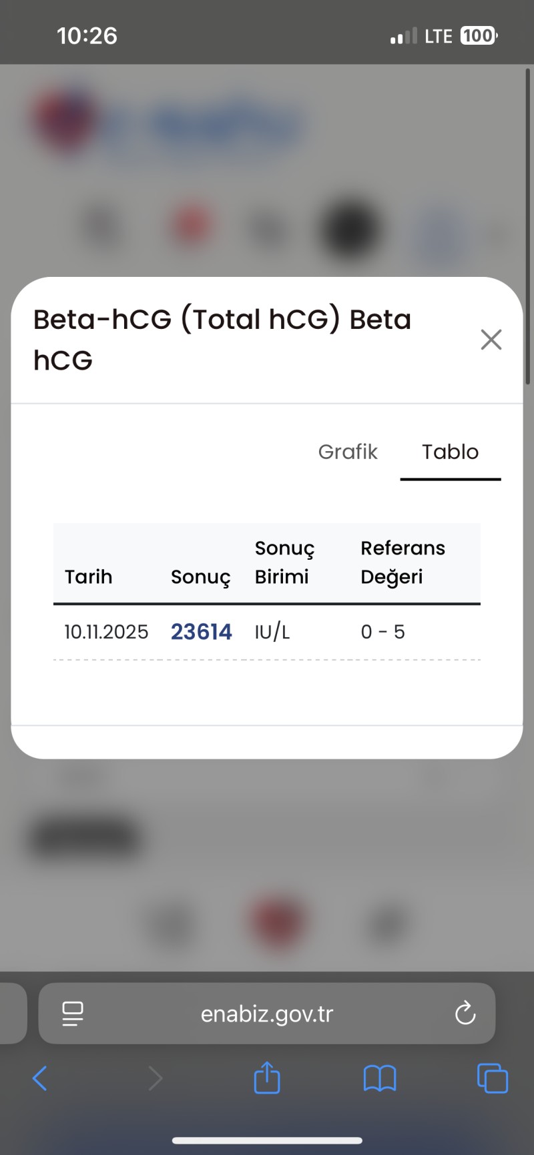Select the Tablo tab
This screenshot has width=534, height=1155.
[450, 452]
